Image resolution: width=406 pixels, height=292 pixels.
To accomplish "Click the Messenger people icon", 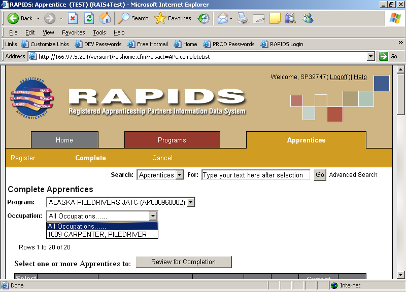I will pos(308,18).
